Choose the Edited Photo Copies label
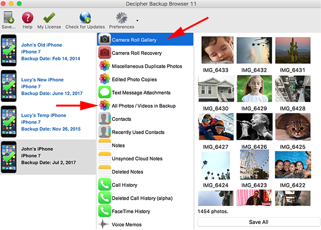321x230 pixels. pos(134,79)
